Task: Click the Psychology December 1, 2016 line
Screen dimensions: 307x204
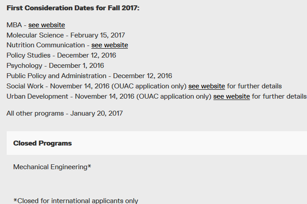Action: pyautogui.click(x=55, y=66)
